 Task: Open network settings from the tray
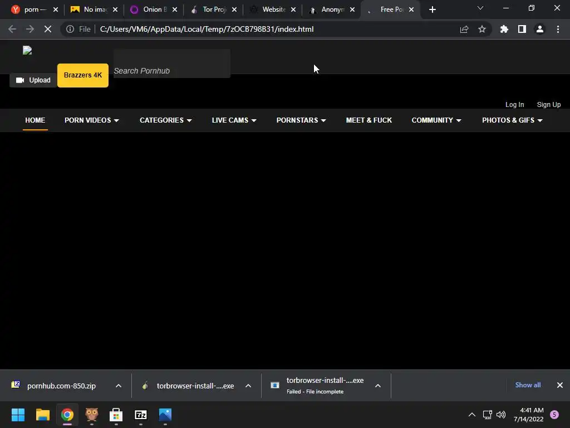[x=487, y=415]
